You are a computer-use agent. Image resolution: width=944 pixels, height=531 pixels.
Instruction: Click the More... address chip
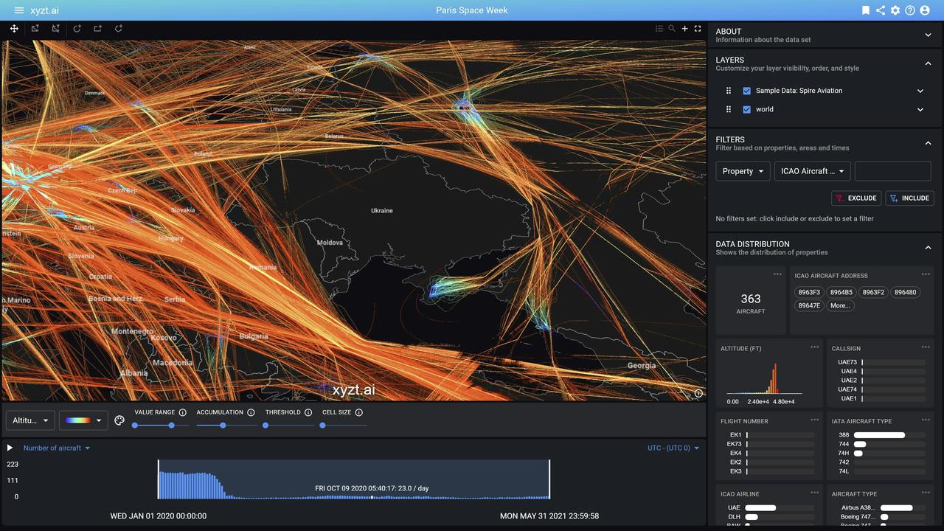pos(840,305)
